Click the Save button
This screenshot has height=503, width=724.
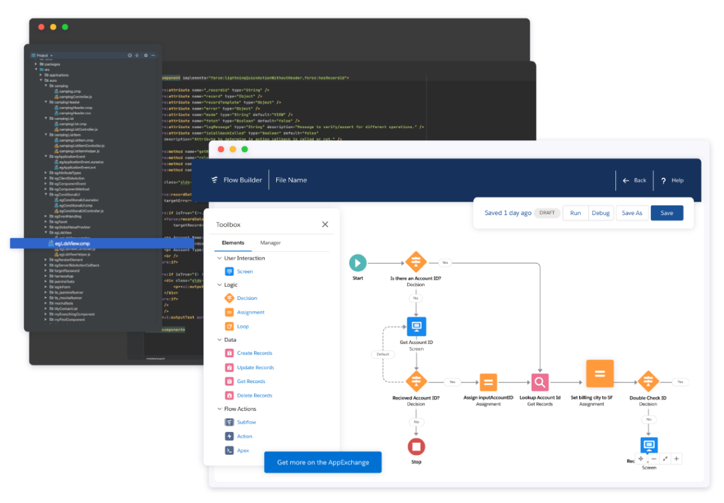667,212
